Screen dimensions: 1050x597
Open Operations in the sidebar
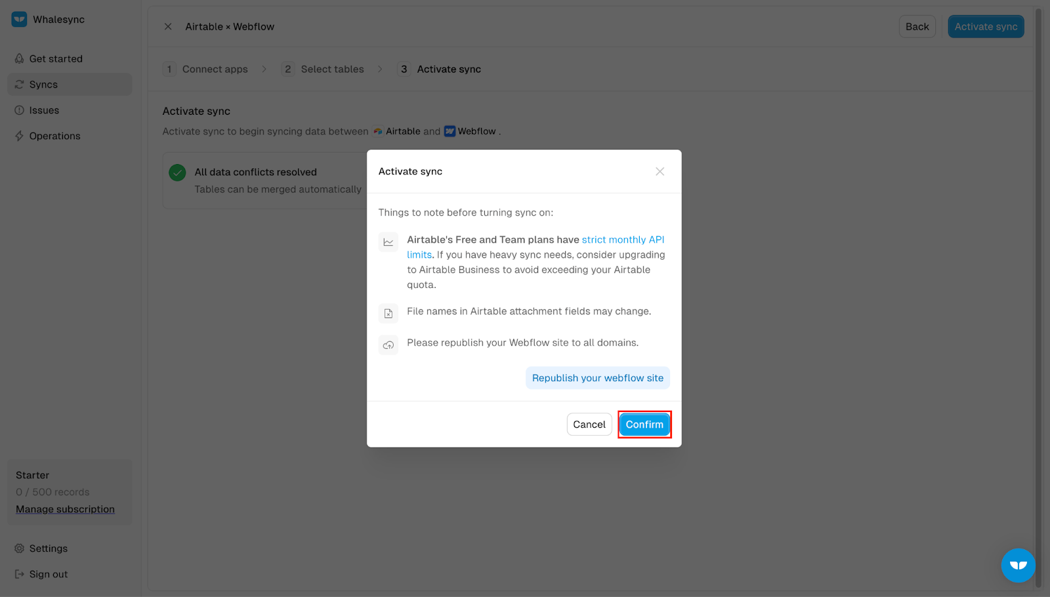70,136
